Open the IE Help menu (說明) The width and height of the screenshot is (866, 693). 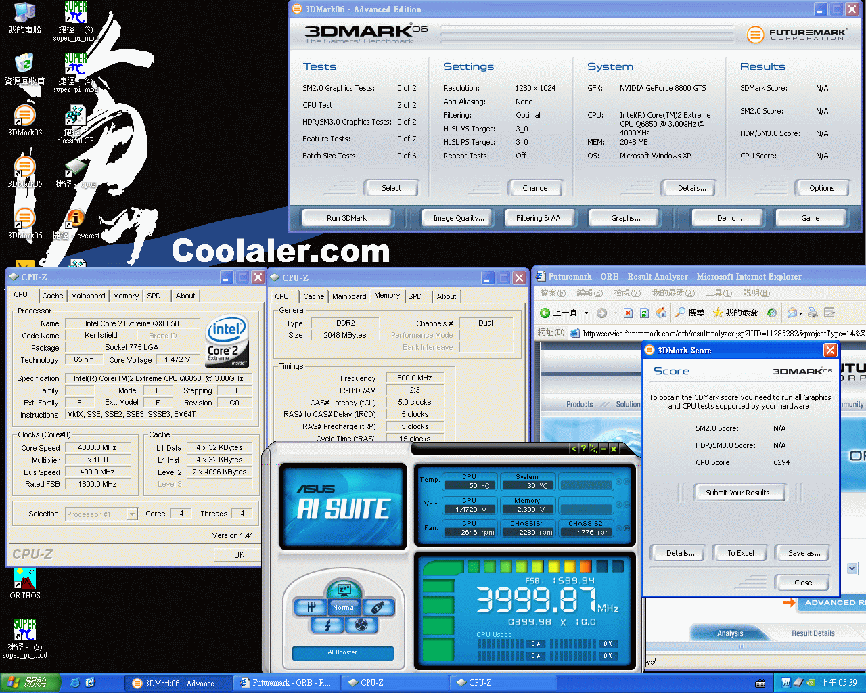pos(756,293)
